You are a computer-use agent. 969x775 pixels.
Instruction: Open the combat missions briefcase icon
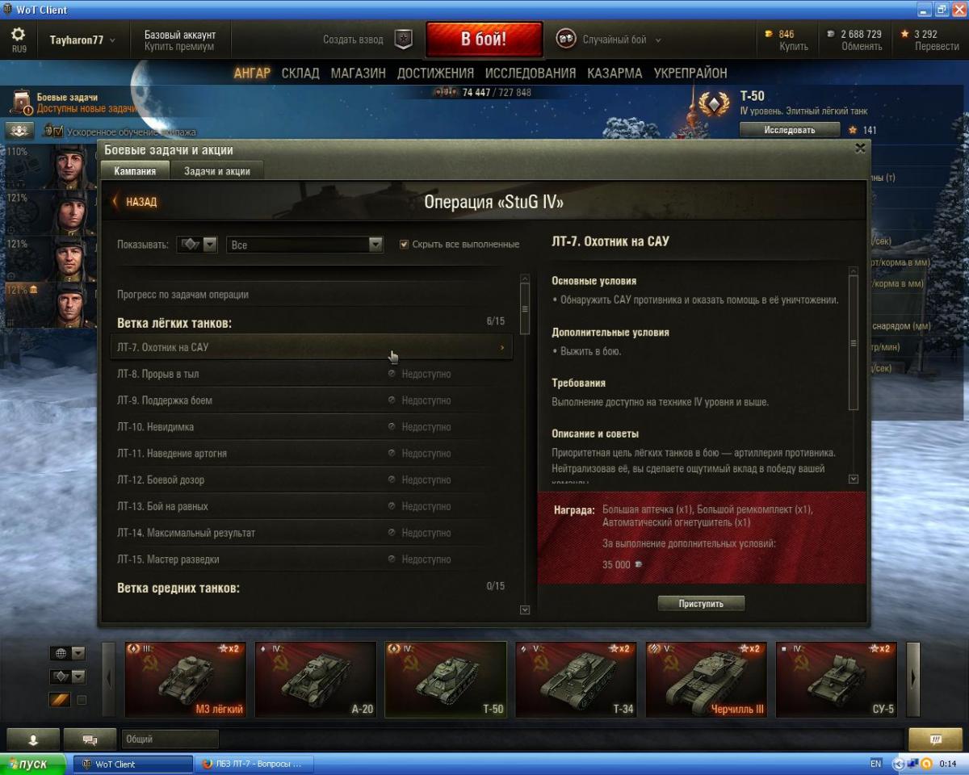21,103
